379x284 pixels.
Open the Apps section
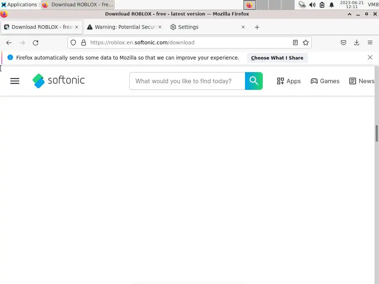click(289, 81)
